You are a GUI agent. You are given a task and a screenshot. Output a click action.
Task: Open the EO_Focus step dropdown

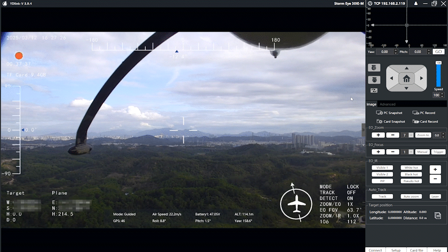pos(411,152)
